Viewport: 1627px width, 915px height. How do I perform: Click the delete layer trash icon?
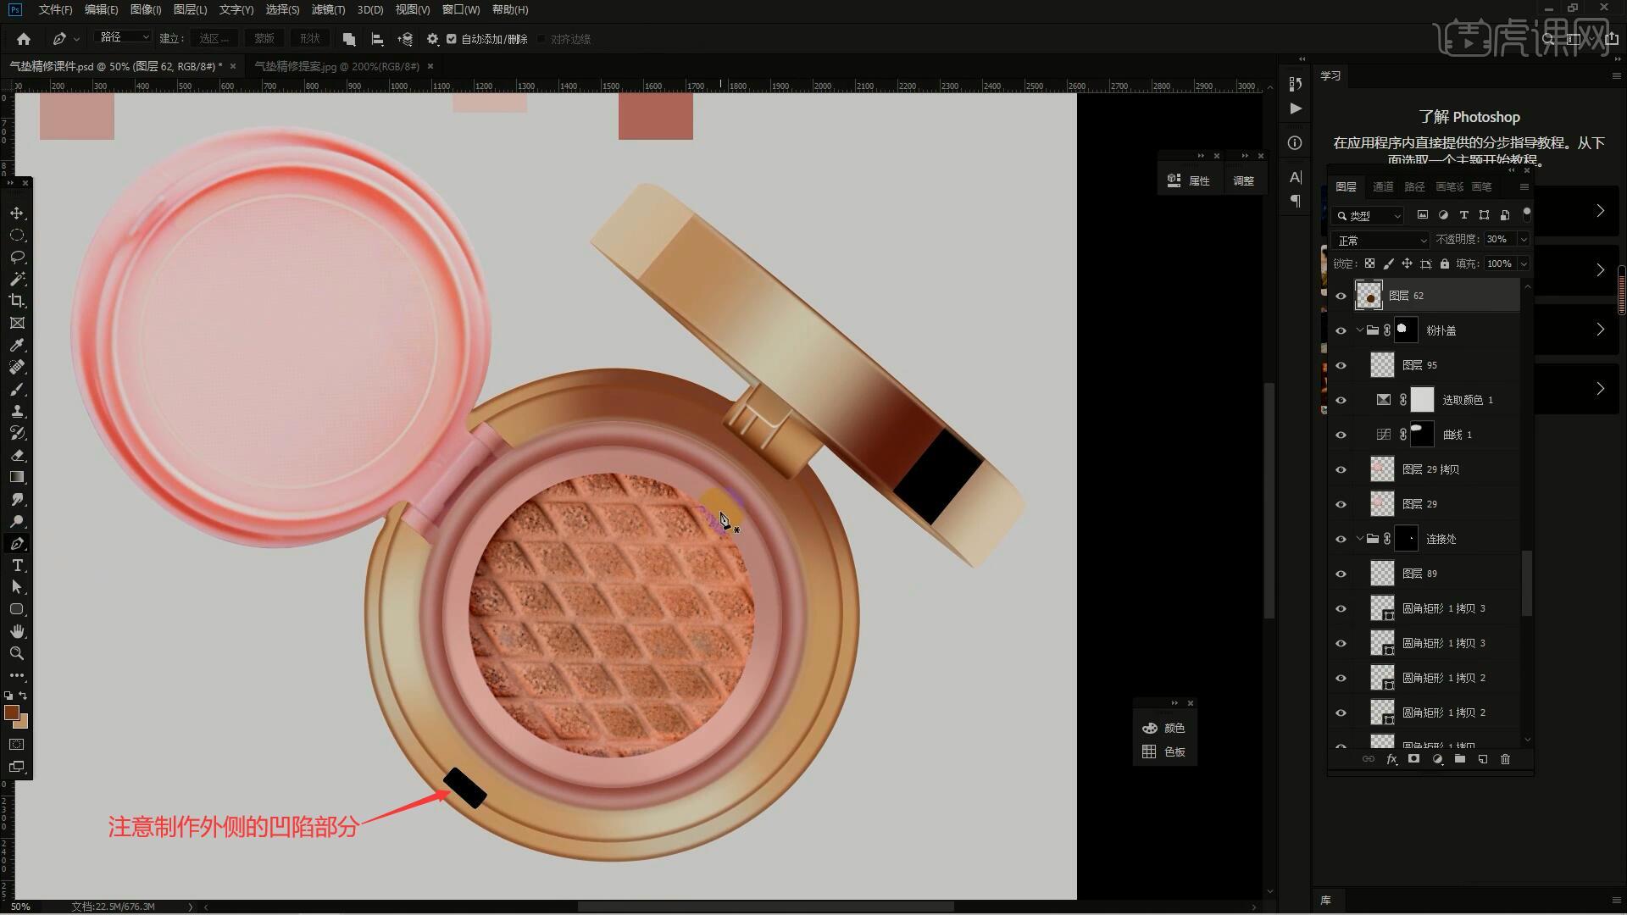(x=1505, y=759)
